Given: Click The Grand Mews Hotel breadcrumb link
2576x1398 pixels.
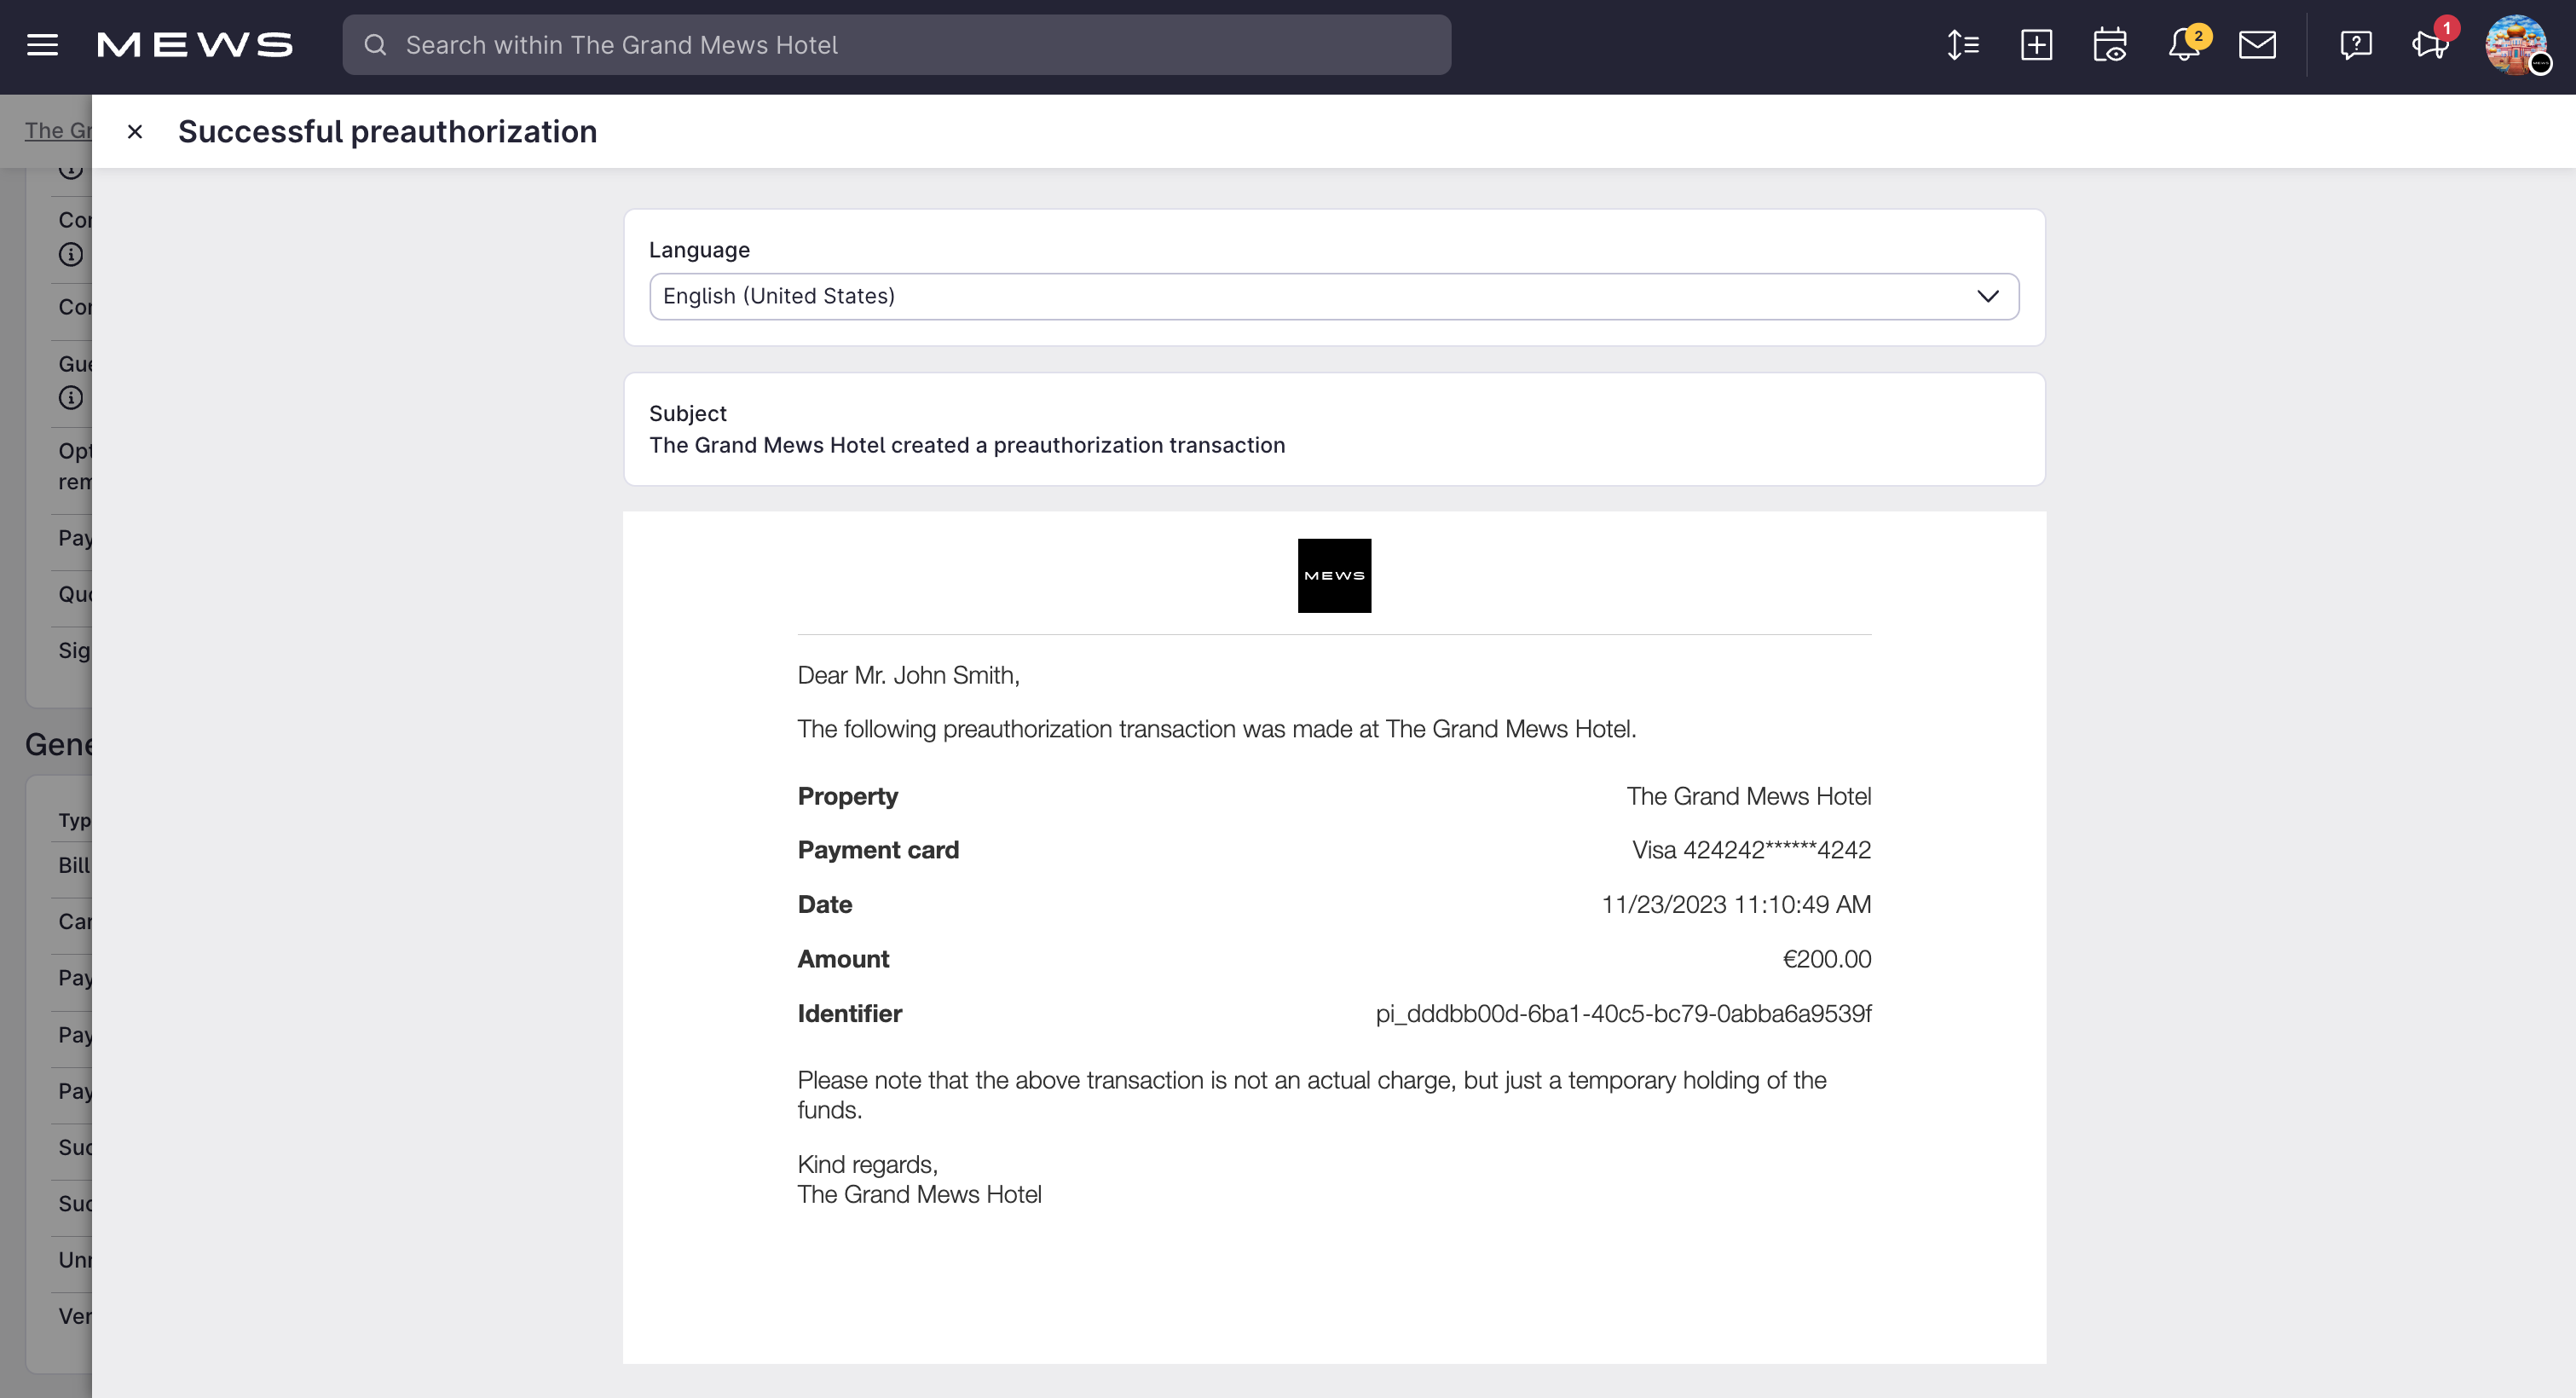Looking at the screenshot, I should coord(58,131).
